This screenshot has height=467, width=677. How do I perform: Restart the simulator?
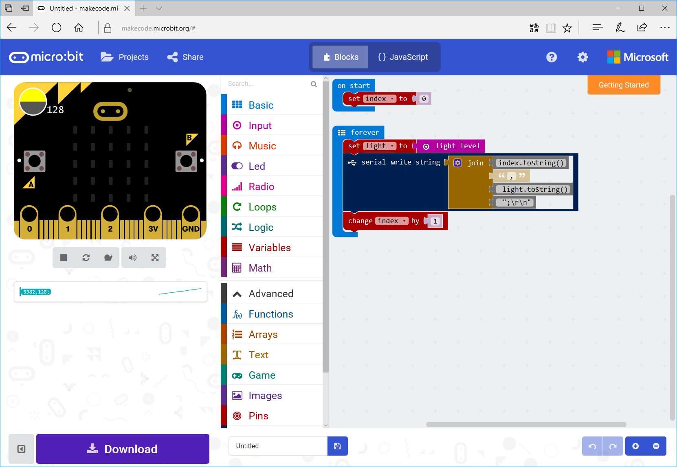86,257
